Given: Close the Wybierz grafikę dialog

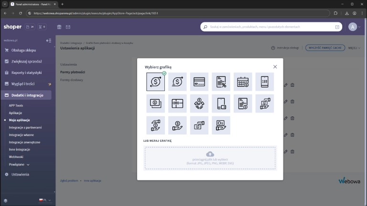Looking at the screenshot, I should (275, 67).
